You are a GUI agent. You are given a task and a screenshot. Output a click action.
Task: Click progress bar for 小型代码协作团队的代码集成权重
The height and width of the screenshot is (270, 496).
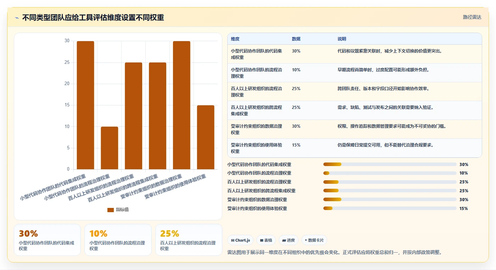point(390,164)
